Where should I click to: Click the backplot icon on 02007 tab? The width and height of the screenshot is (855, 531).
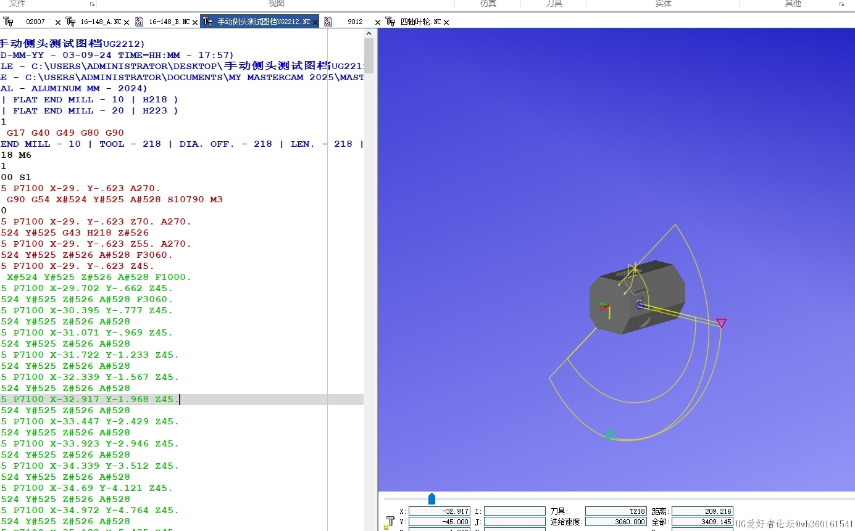[9, 22]
